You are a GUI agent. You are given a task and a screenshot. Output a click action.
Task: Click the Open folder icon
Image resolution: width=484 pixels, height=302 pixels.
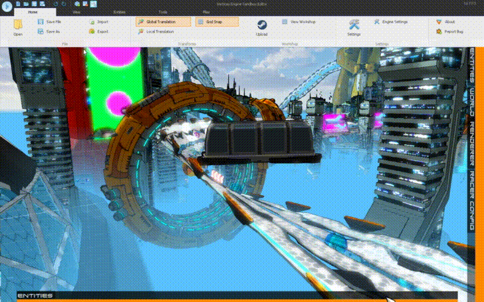tap(18, 25)
